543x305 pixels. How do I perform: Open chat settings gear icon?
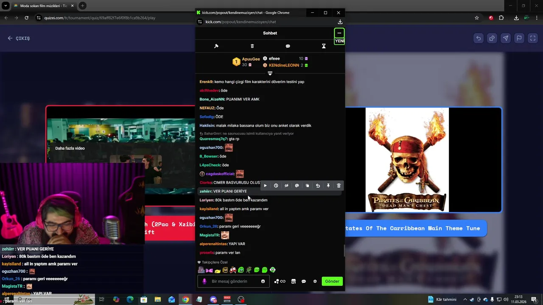coord(315,281)
